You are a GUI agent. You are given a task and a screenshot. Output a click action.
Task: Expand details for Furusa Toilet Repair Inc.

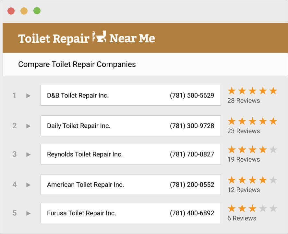tap(28, 213)
